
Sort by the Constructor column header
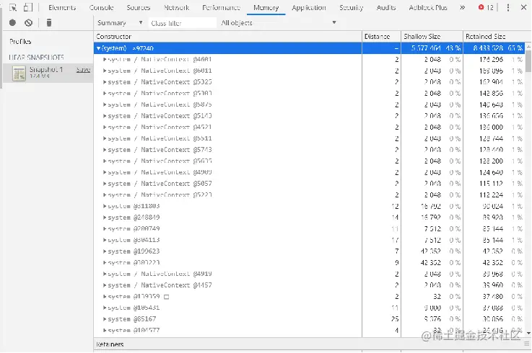click(227, 37)
